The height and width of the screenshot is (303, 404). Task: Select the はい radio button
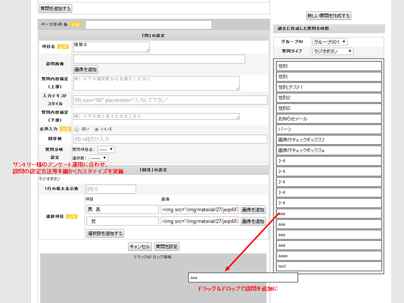[76, 129]
